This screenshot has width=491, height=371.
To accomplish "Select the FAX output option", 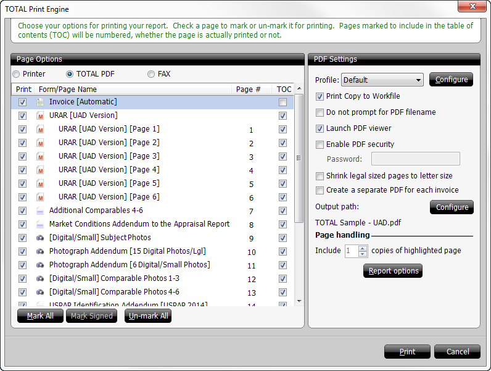I will pos(151,74).
